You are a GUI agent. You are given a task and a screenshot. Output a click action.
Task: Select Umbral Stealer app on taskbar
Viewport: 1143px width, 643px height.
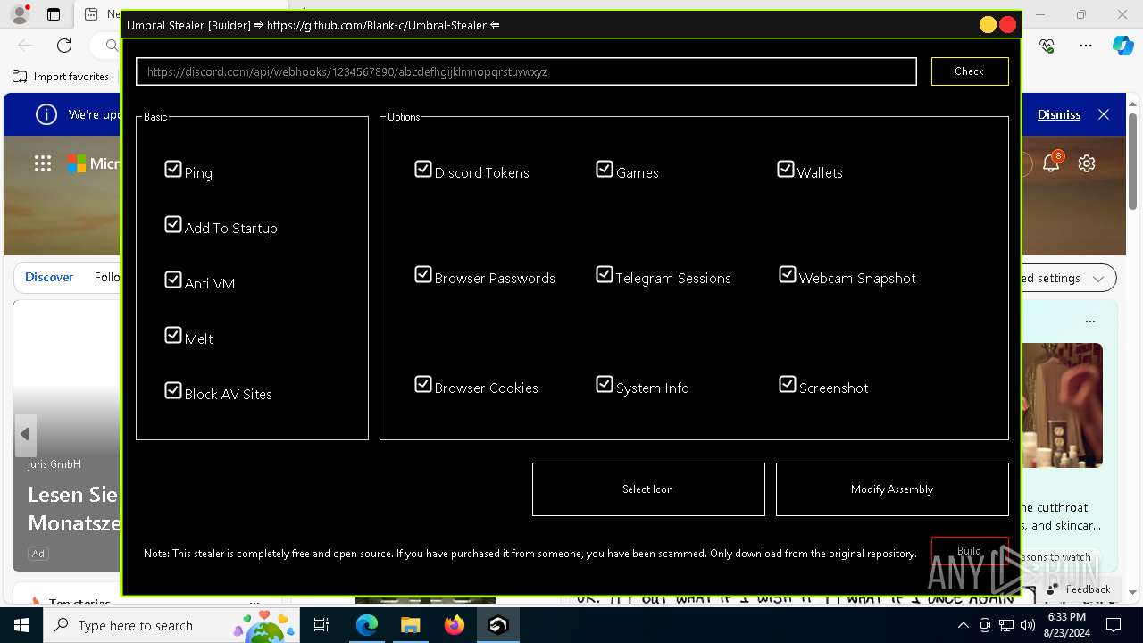click(x=498, y=625)
